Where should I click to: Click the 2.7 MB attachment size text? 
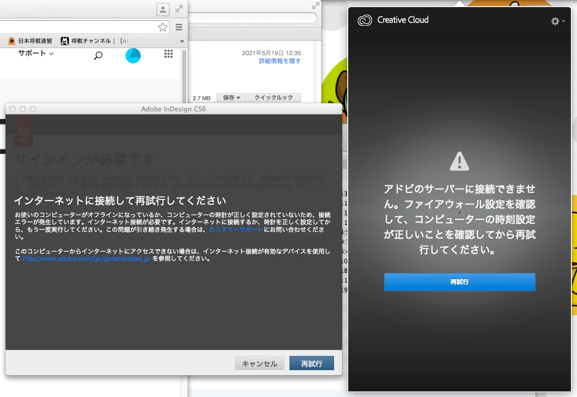pos(201,98)
